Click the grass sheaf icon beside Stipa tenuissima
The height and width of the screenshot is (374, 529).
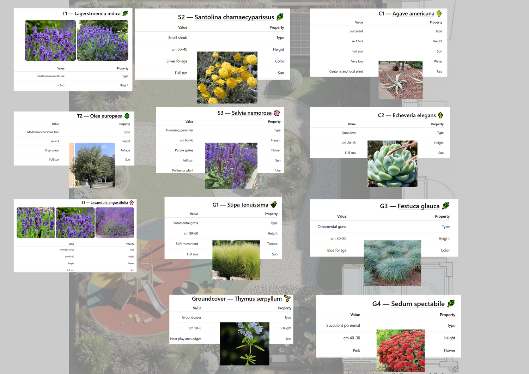click(x=274, y=205)
